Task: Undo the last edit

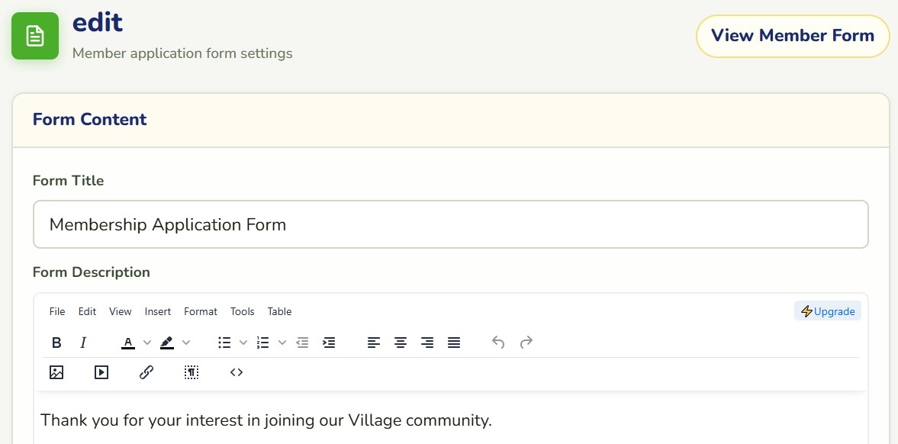Action: 498,343
